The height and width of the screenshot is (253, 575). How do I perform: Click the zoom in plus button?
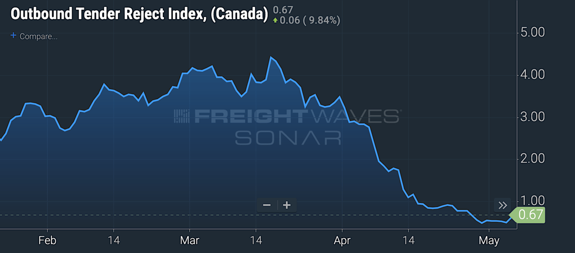[x=287, y=205]
